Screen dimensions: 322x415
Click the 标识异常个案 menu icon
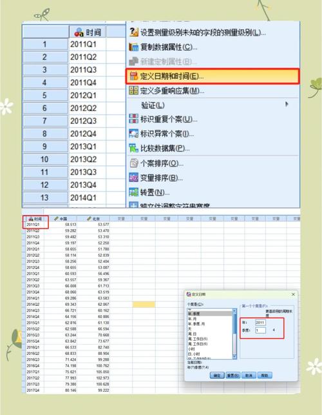134,134
